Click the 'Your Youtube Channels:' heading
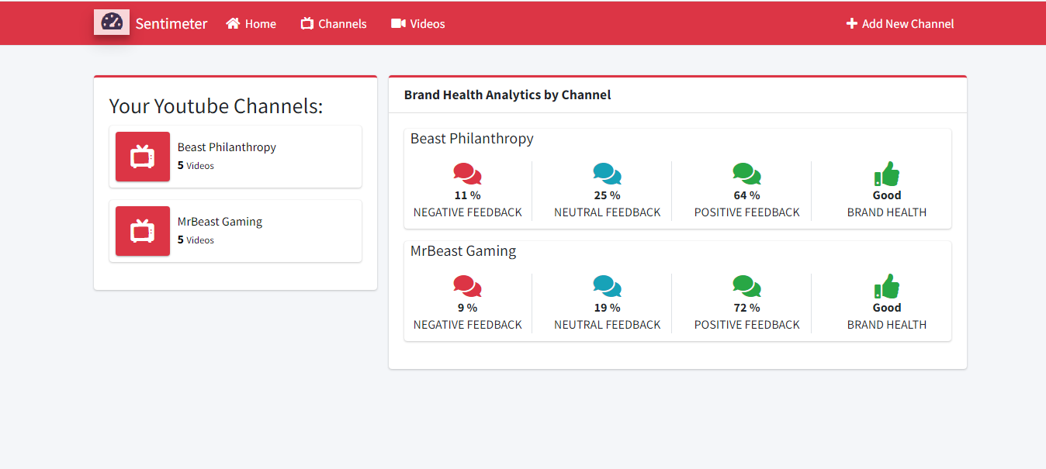1046x469 pixels. click(x=216, y=106)
